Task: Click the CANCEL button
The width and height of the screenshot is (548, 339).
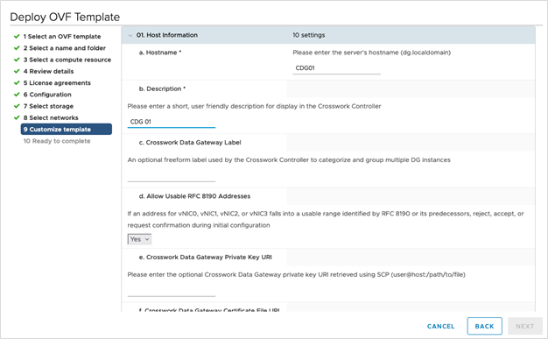Action: pyautogui.click(x=440, y=327)
